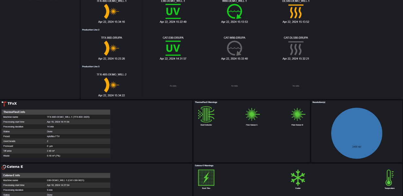Click the Flow Sensor A warning icon
The image size is (403, 196).
click(x=252, y=114)
